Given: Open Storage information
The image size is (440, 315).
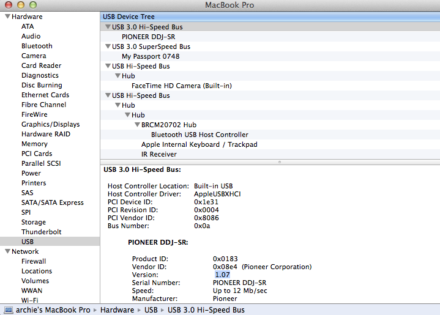Looking at the screenshot, I should point(34,222).
